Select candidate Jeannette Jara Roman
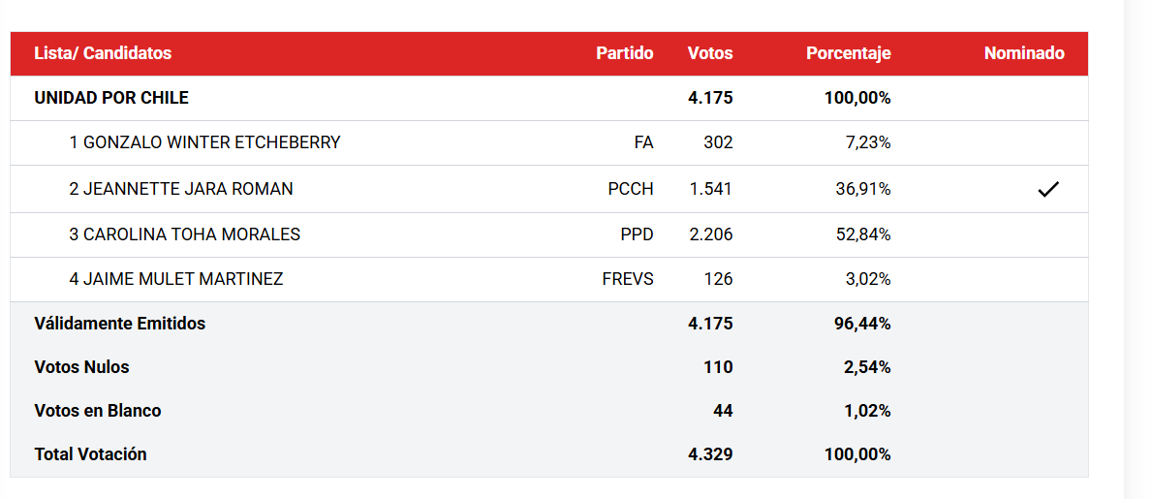The height and width of the screenshot is (499, 1152). 181,189
